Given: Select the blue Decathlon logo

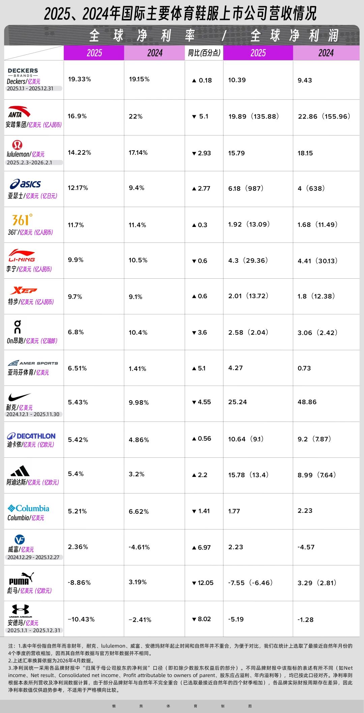Looking at the screenshot, I should (31, 436).
